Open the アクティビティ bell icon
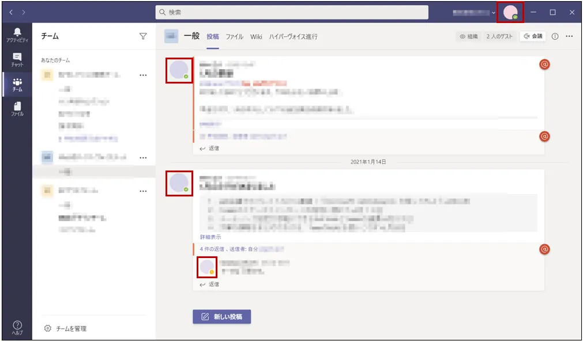 click(17, 35)
